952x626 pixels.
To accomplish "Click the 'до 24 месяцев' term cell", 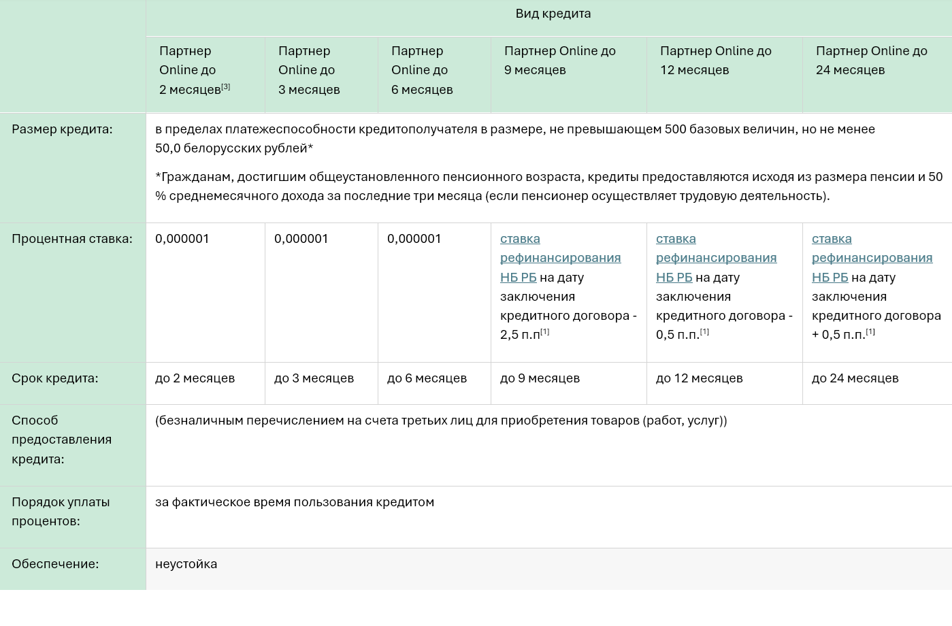I will [x=855, y=378].
